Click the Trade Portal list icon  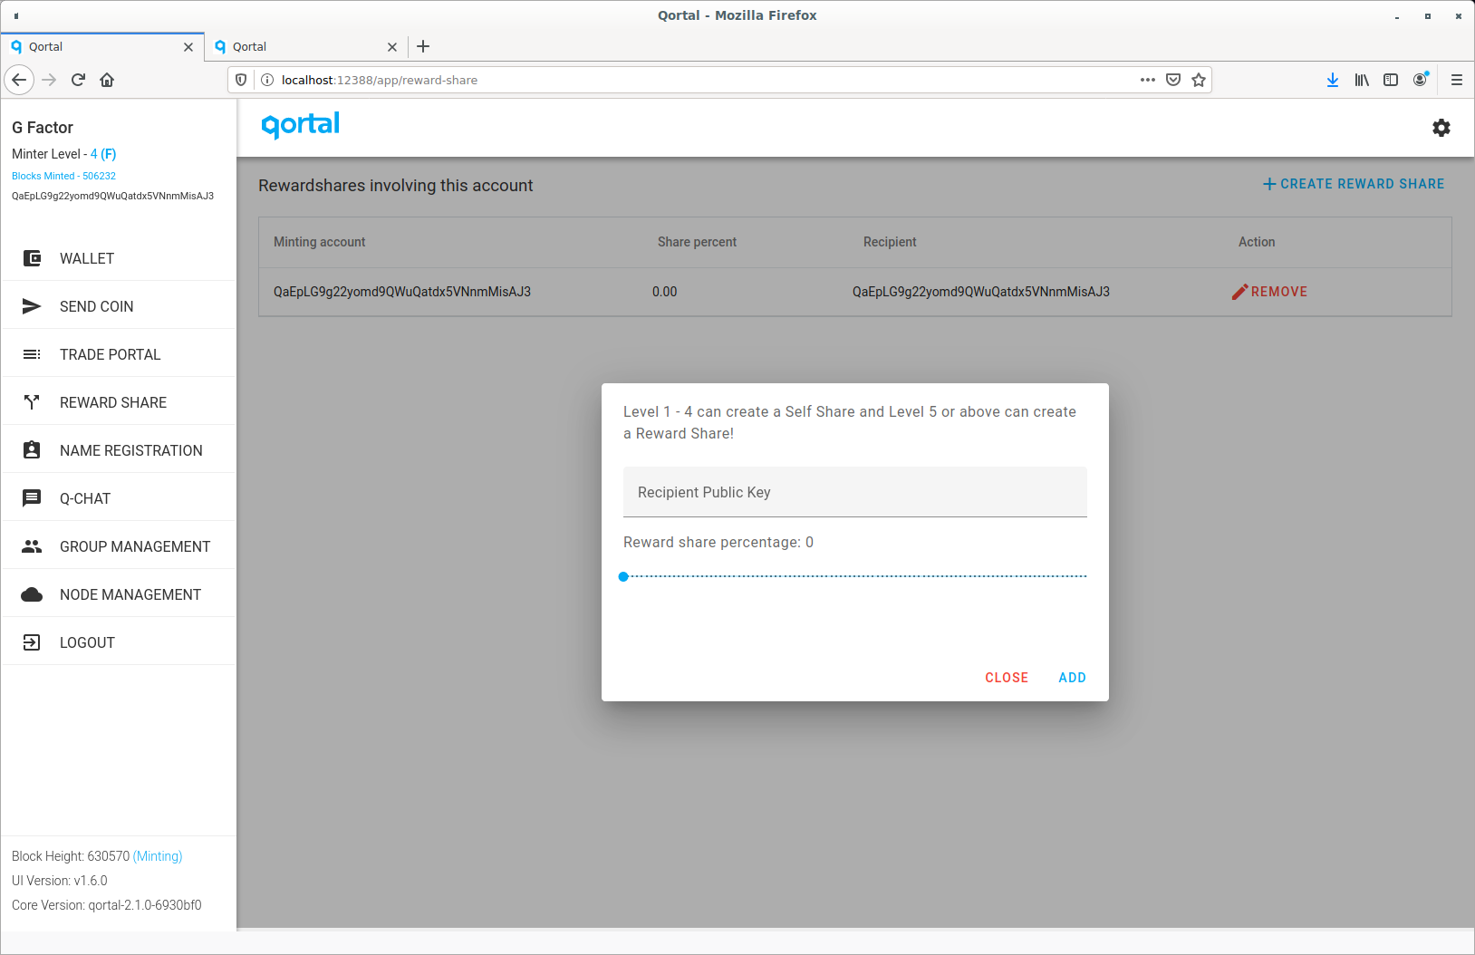click(x=32, y=354)
